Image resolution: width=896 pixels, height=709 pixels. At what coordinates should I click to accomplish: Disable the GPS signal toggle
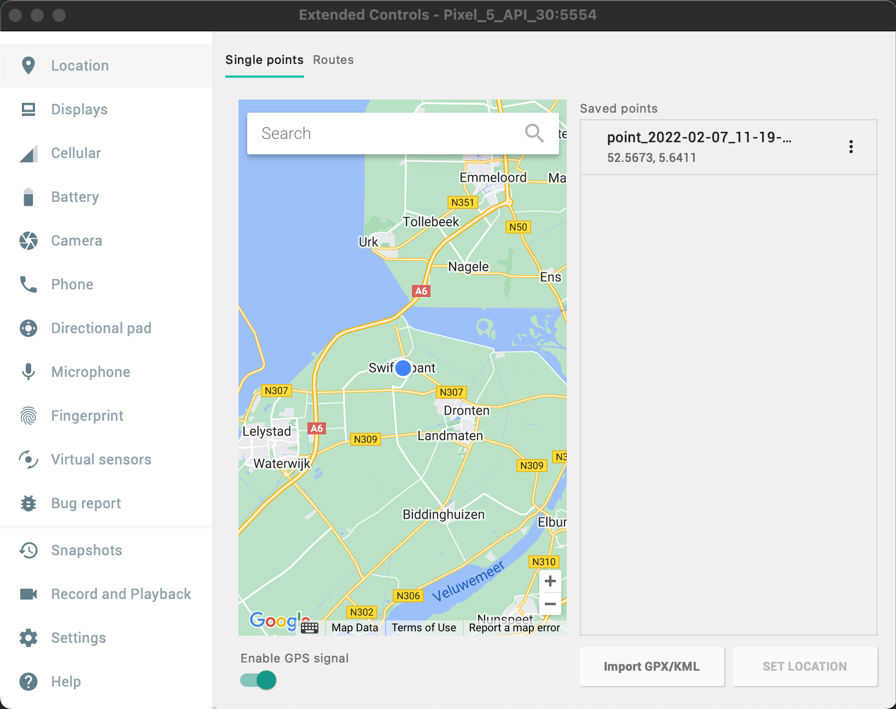coord(257,680)
